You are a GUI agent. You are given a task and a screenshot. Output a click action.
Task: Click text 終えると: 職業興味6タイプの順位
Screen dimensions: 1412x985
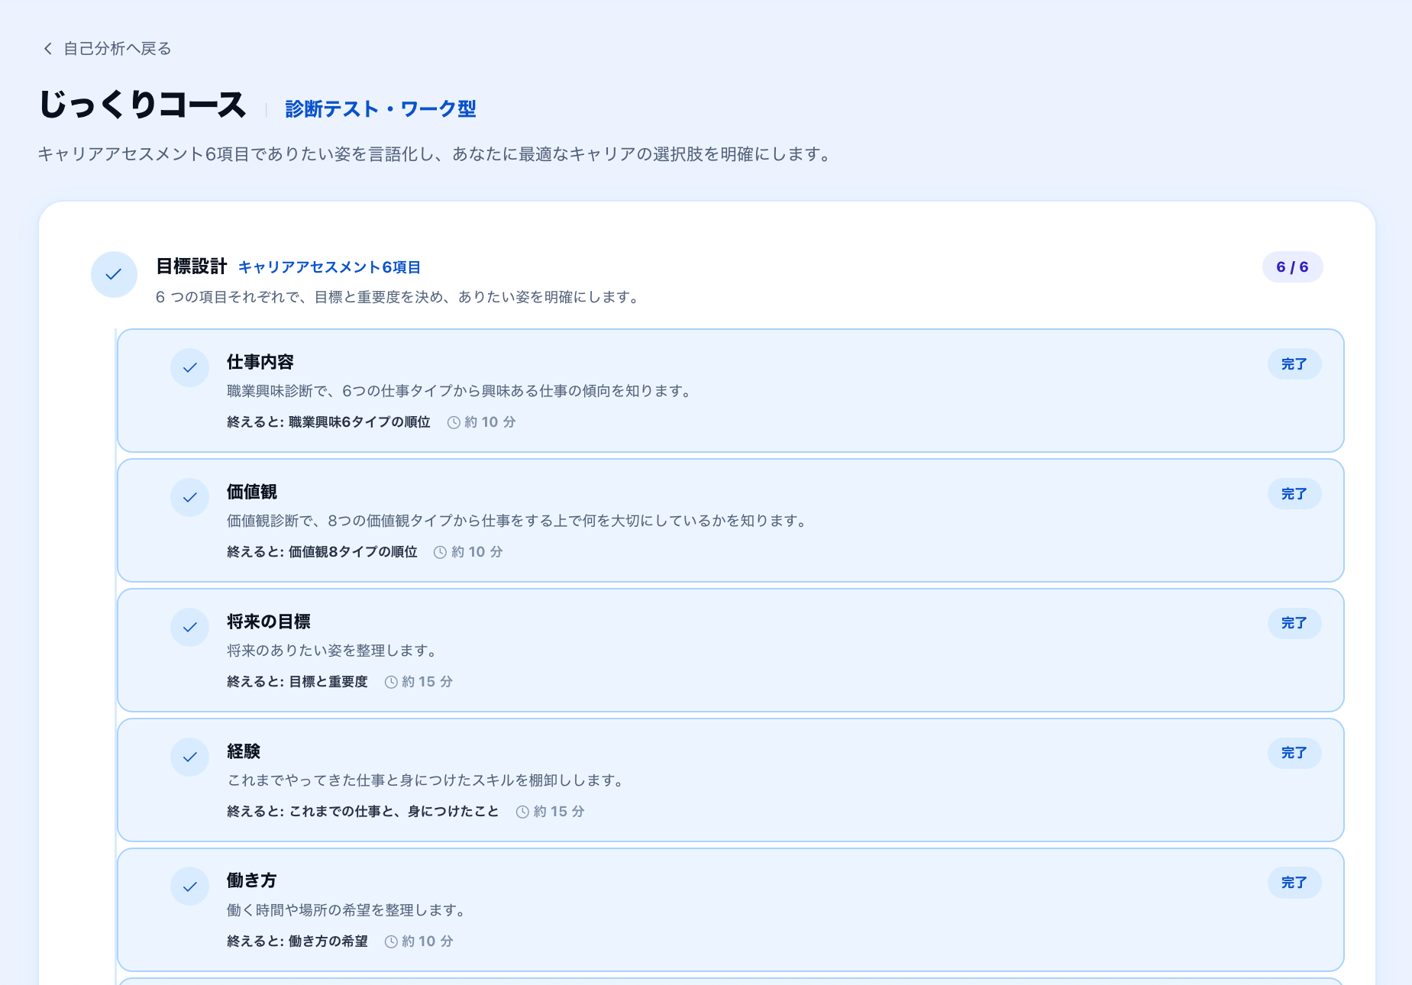click(328, 422)
